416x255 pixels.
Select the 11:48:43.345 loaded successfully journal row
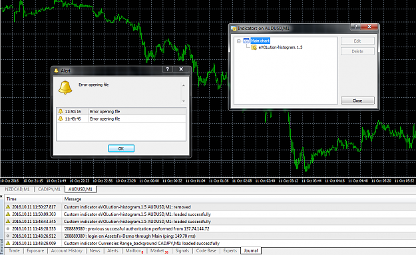click(210, 221)
